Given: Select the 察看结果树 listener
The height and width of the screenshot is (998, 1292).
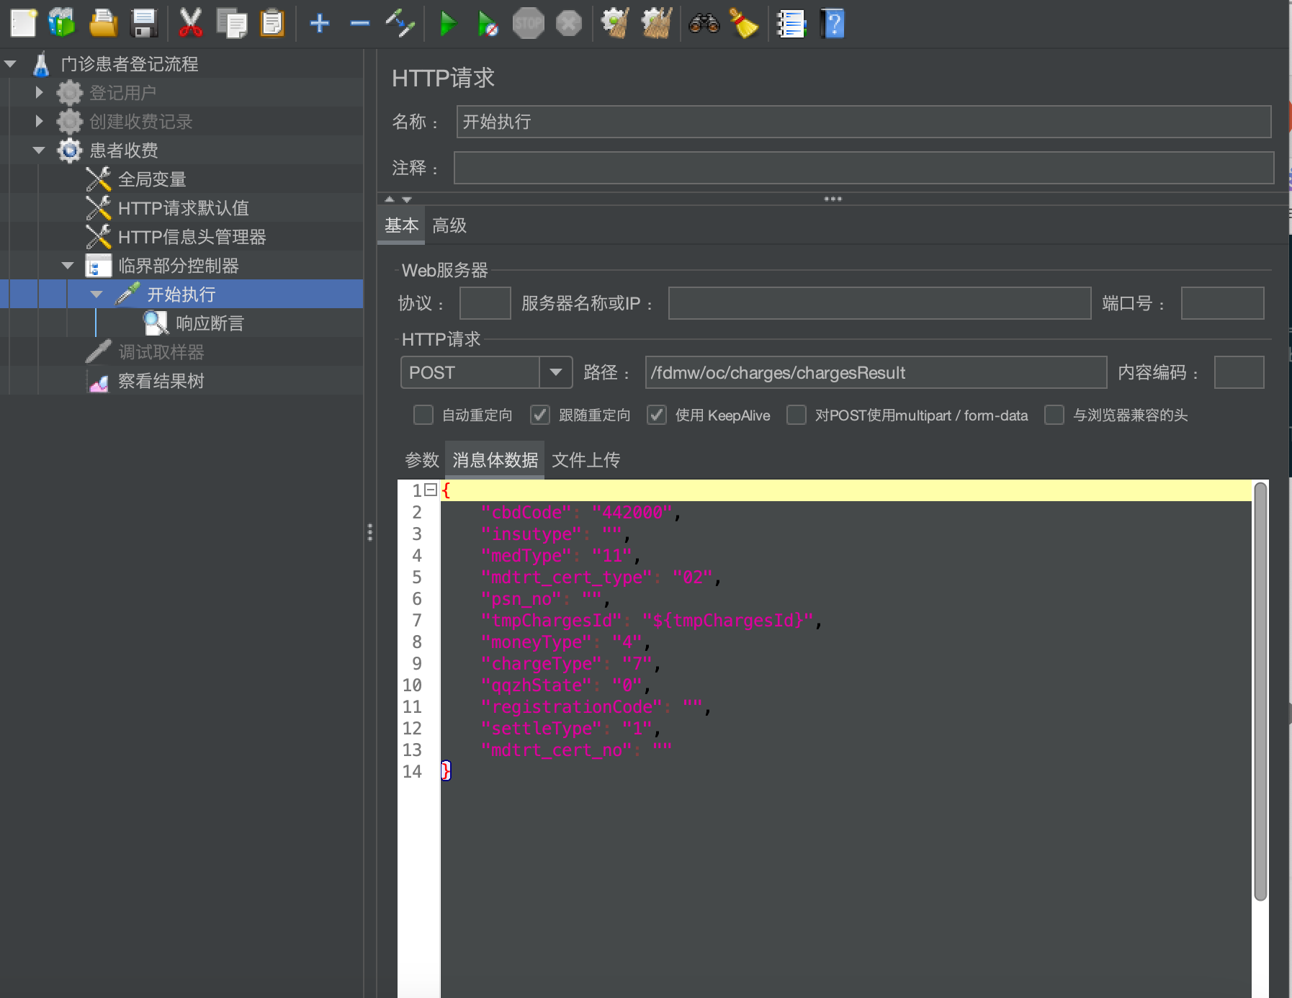Looking at the screenshot, I should [161, 381].
